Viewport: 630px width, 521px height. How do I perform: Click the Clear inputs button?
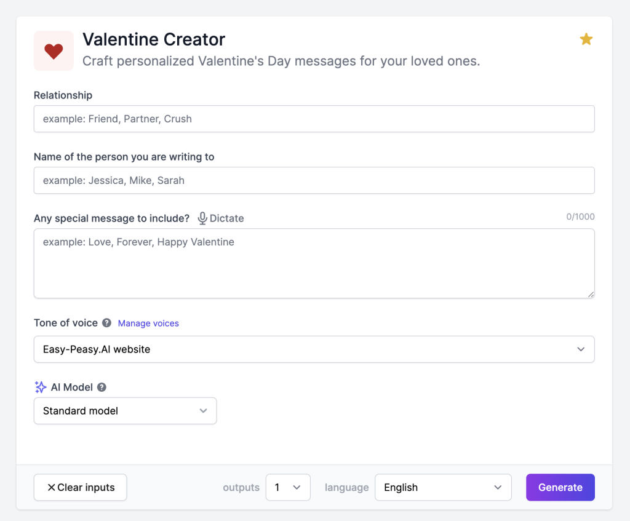80,487
